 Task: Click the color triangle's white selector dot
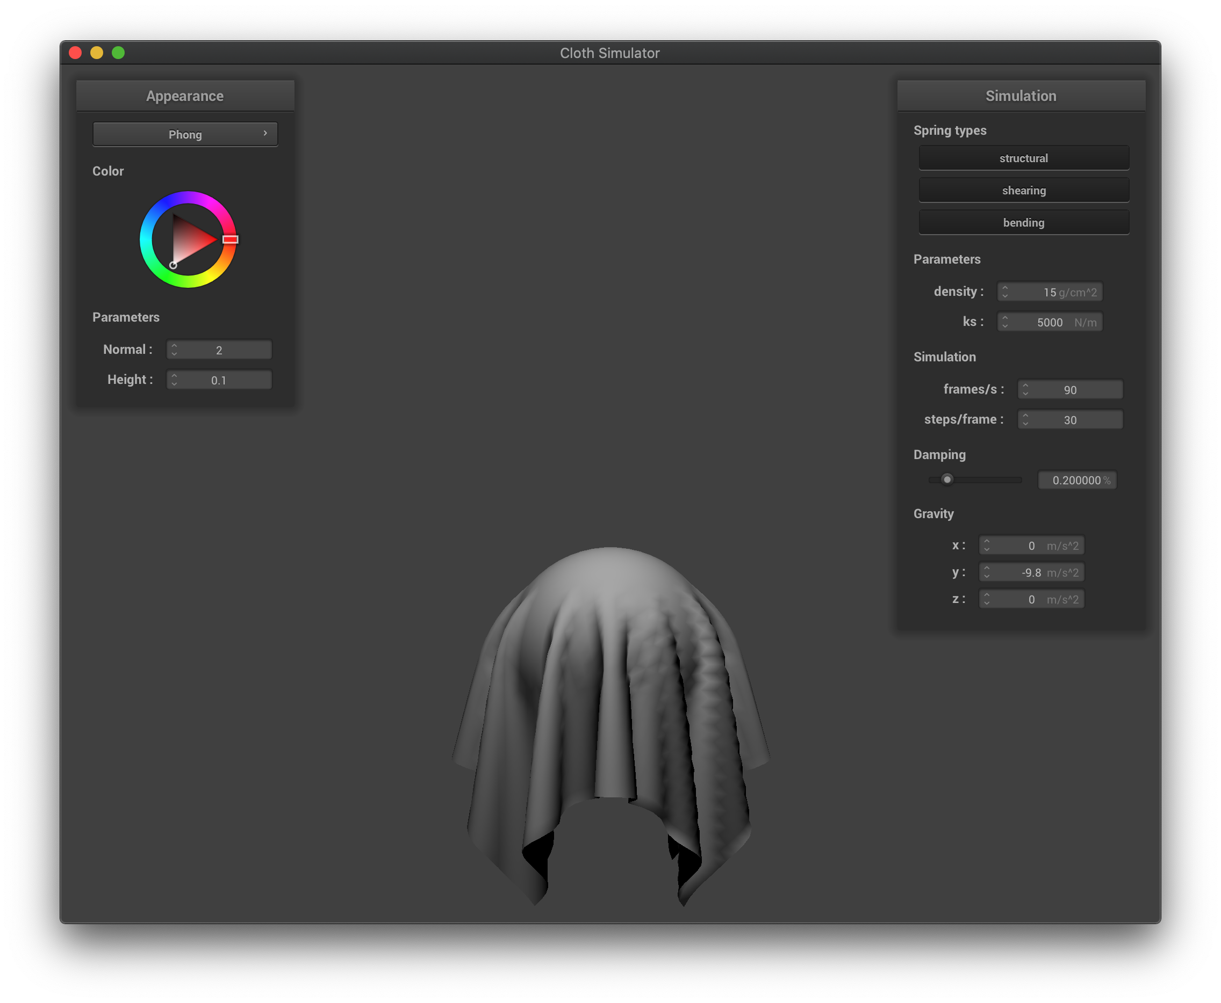click(173, 265)
